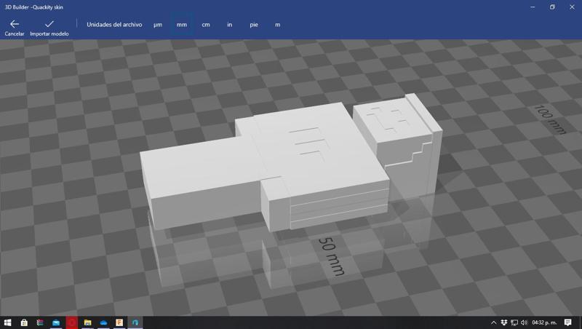Open Microsoft Store from taskbar
582x329 pixels.
point(24,322)
